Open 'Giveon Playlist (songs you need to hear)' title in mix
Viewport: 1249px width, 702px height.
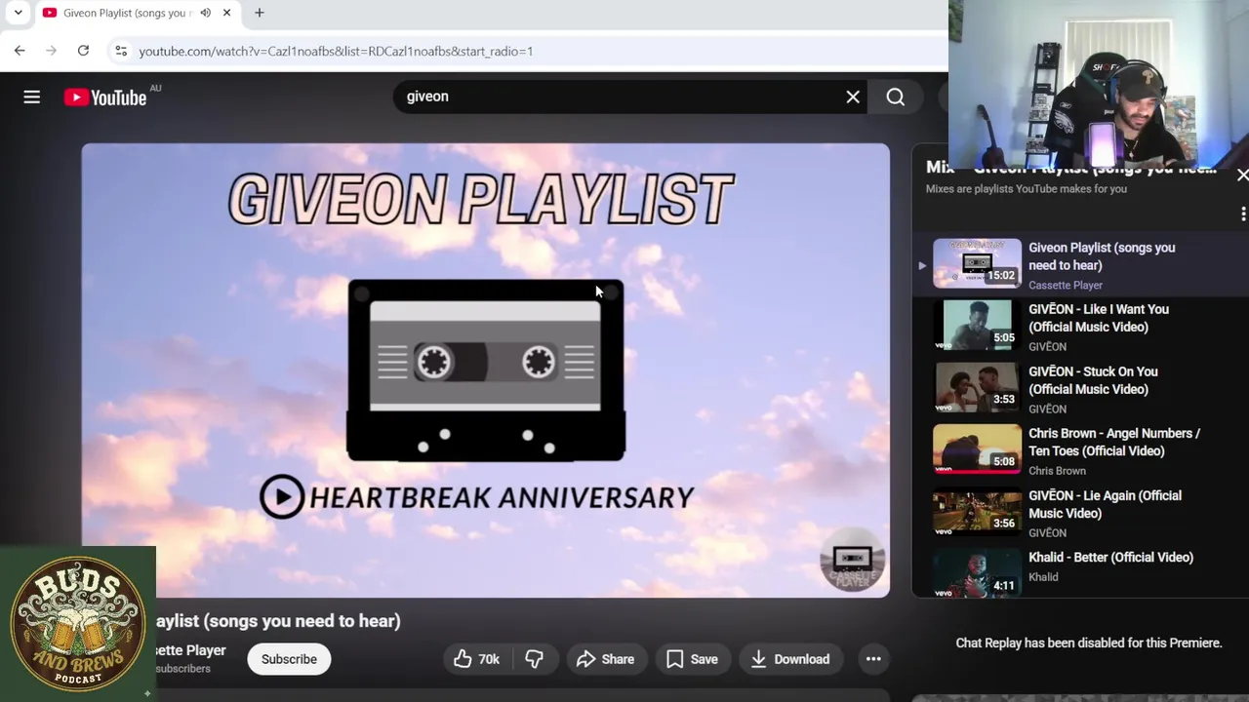1102,256
